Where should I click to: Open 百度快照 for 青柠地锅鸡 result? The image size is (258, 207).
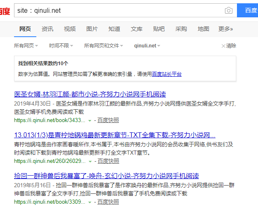click(109, 161)
